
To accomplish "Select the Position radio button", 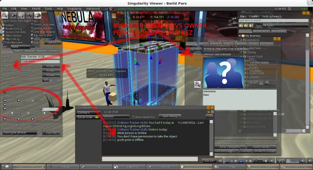I will [x=3, y=25].
